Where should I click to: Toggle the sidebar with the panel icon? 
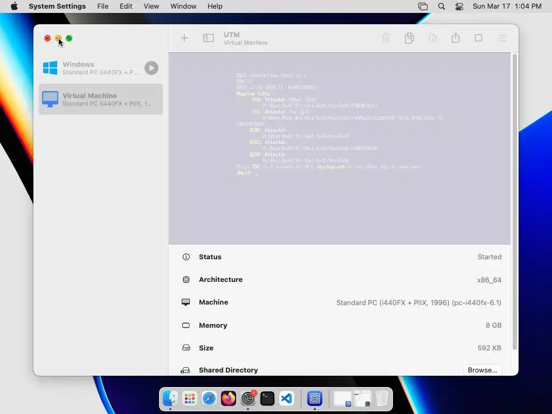tap(209, 38)
